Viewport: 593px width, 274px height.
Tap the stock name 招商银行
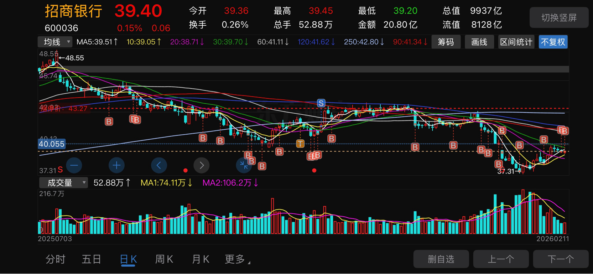(74, 11)
